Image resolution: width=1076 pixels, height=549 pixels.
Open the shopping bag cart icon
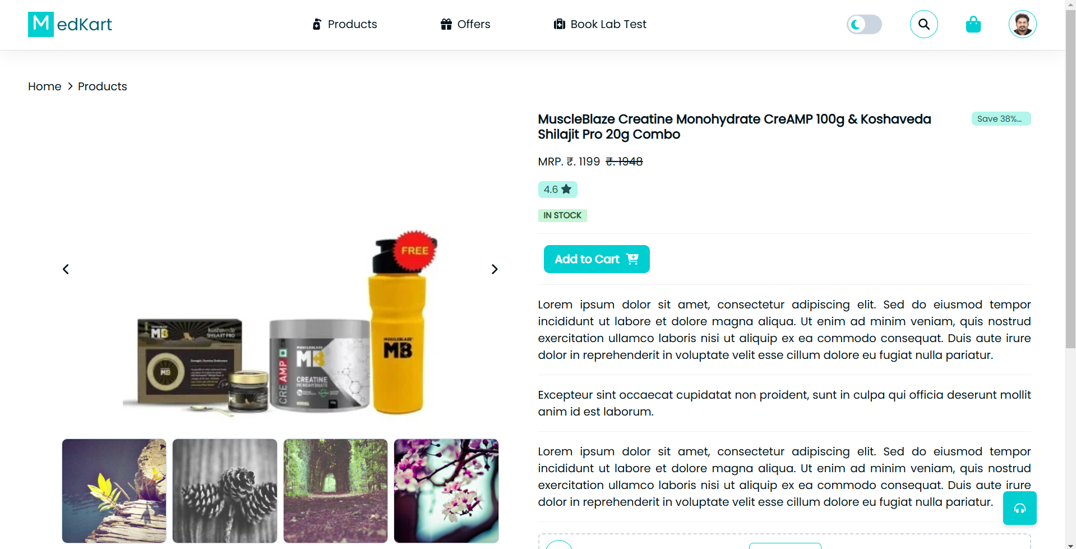coord(973,24)
